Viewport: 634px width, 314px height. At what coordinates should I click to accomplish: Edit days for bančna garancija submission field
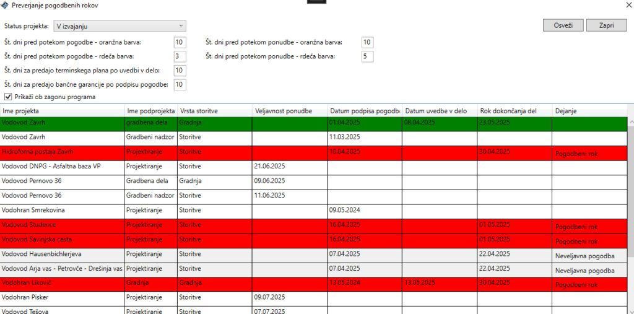(180, 85)
